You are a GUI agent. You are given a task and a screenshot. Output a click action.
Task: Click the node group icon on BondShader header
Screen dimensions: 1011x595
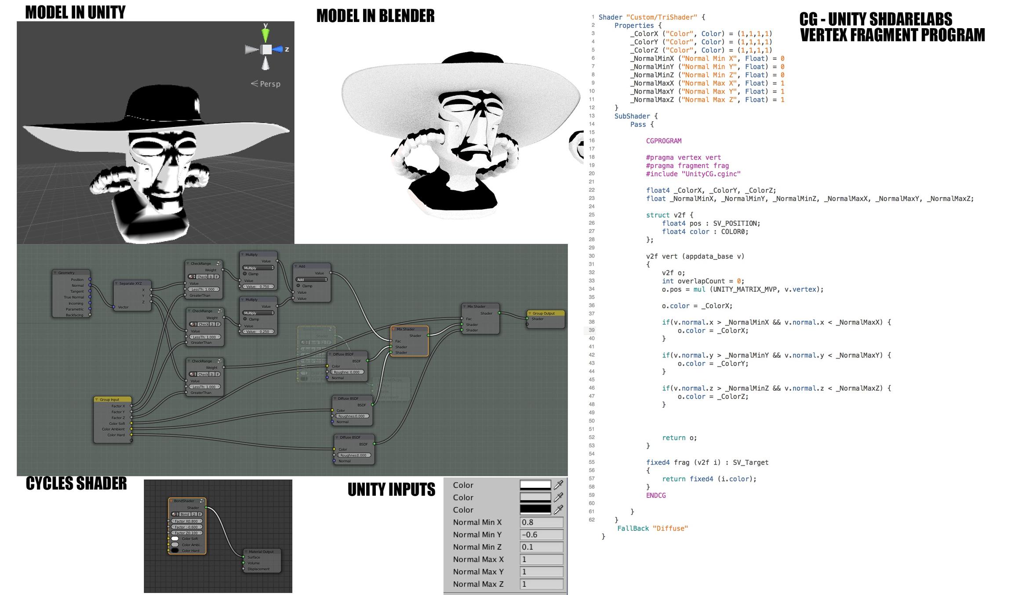(202, 501)
